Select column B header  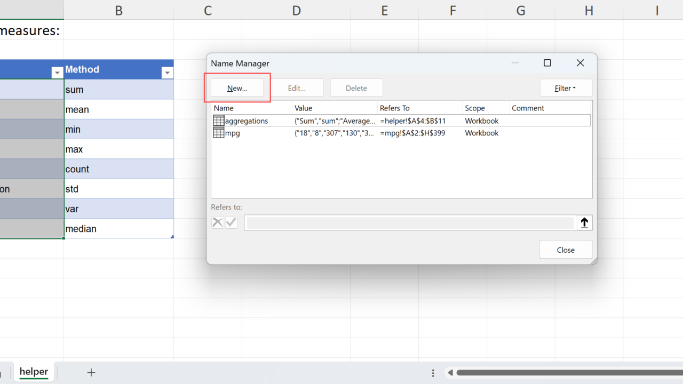click(118, 10)
